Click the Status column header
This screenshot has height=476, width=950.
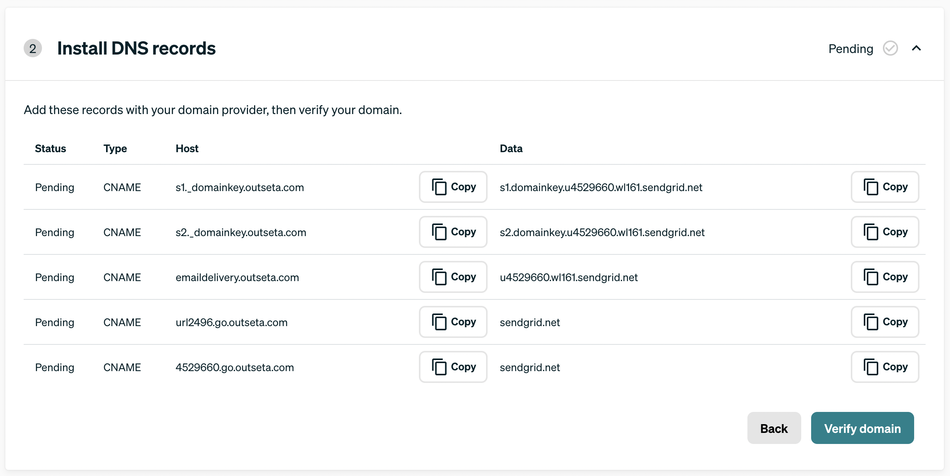tap(50, 148)
